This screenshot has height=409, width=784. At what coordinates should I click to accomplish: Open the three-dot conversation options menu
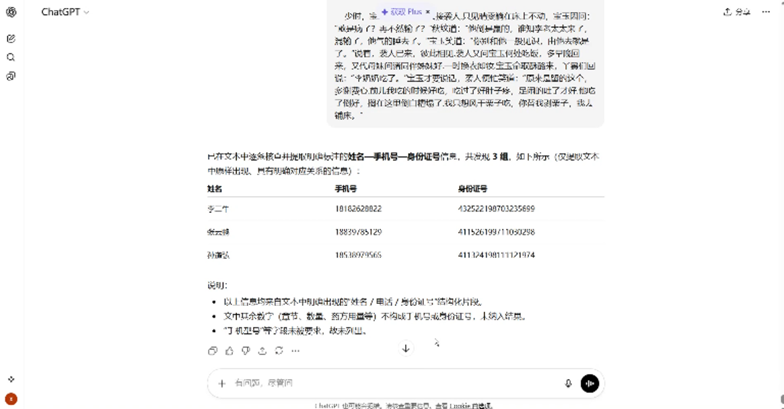(x=766, y=12)
